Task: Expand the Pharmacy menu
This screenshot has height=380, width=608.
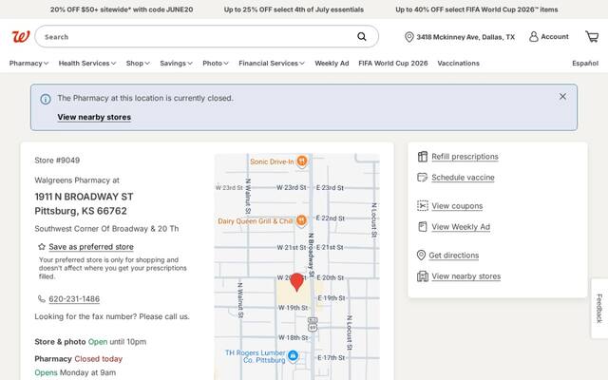Action: pos(29,64)
